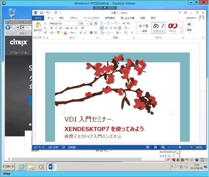Switch to the ページレイアウト tab

pyautogui.click(x=92, y=18)
